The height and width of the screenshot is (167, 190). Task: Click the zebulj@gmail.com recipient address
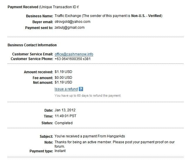(70, 28)
